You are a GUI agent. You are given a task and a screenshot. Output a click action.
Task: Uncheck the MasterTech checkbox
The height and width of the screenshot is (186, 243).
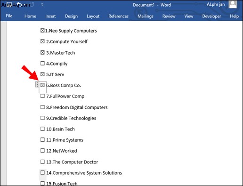click(x=42, y=52)
